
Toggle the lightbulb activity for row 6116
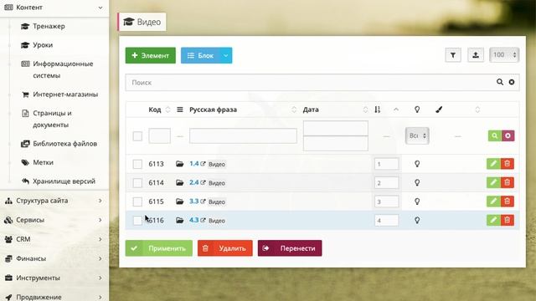[x=417, y=220]
